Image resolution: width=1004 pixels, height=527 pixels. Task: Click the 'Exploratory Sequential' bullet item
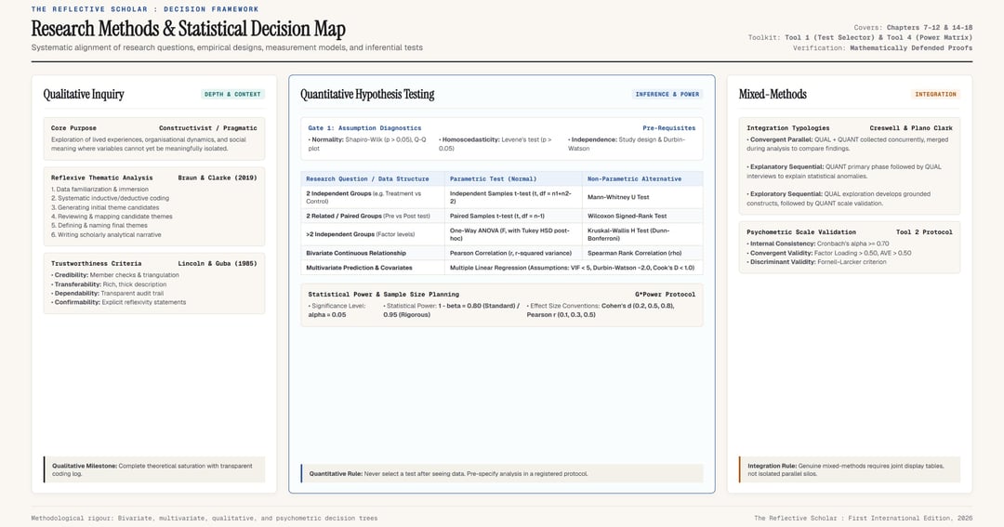coord(839,199)
